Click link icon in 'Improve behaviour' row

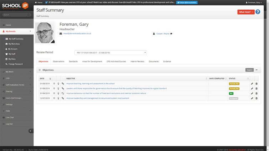click(x=63, y=93)
